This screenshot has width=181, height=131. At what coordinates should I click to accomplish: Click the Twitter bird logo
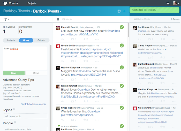coord(5,3)
